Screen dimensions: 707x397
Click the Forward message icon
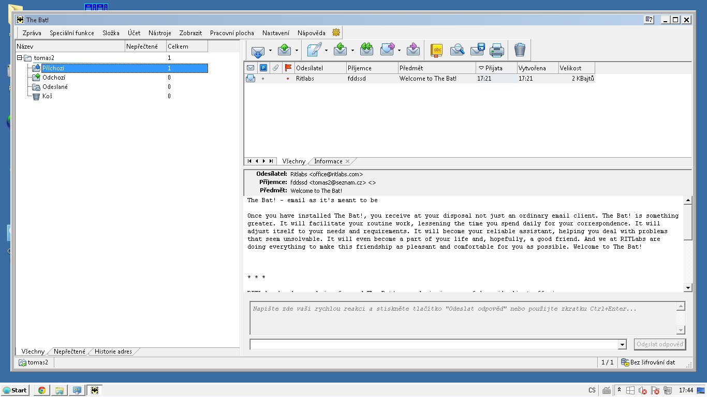(387, 50)
